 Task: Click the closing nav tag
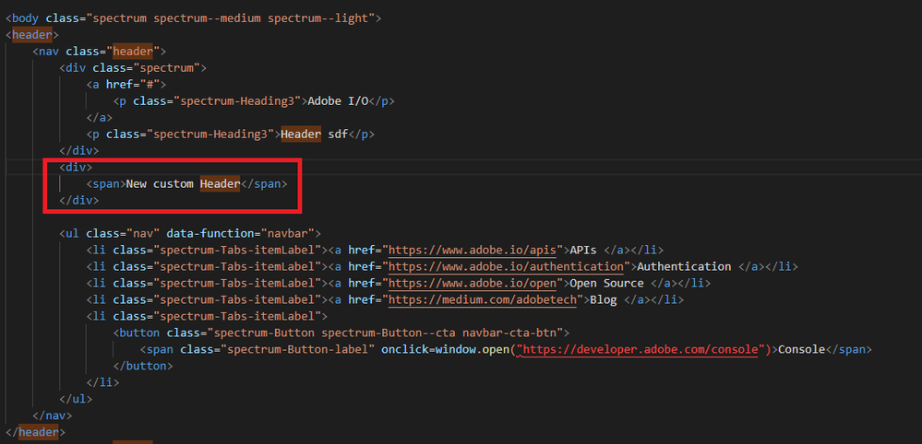point(52,415)
